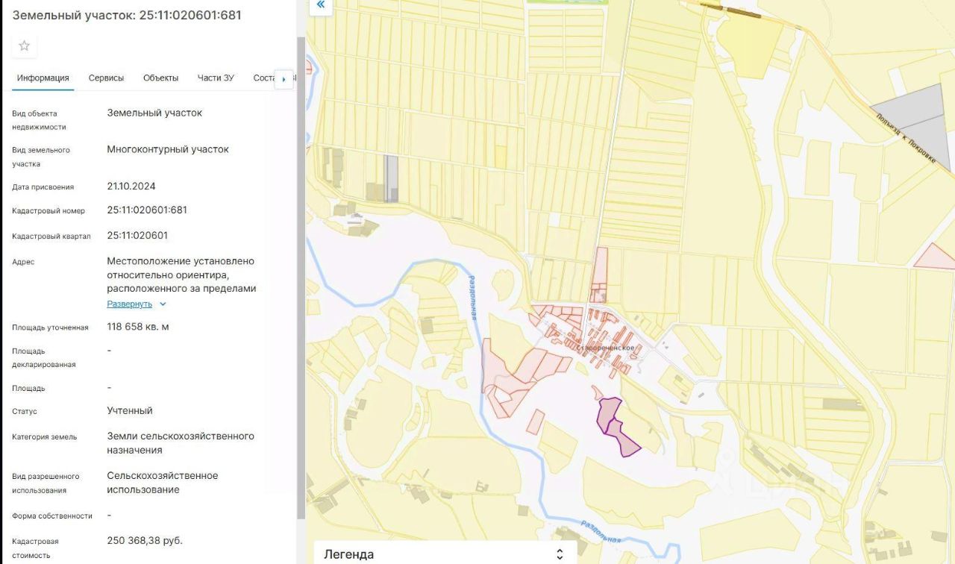Click cadastral cost 250 368,38 руб.
Screen dimensions: 955x564
click(x=145, y=541)
